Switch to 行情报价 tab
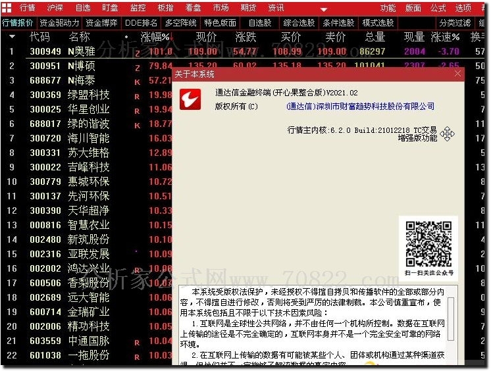Viewport: 491px width, 371px height. 18,23
